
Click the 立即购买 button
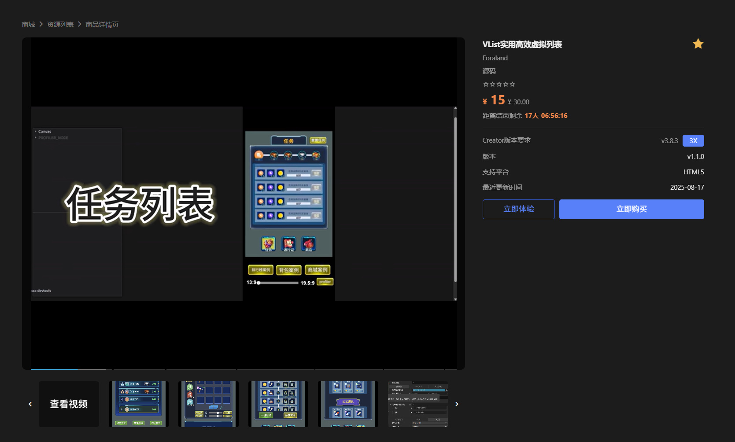click(x=632, y=209)
